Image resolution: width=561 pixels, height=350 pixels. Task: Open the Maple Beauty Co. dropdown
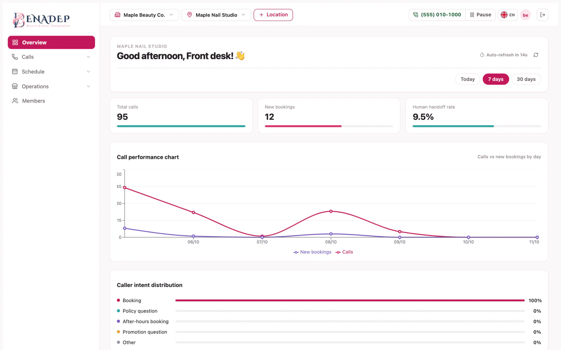point(144,15)
